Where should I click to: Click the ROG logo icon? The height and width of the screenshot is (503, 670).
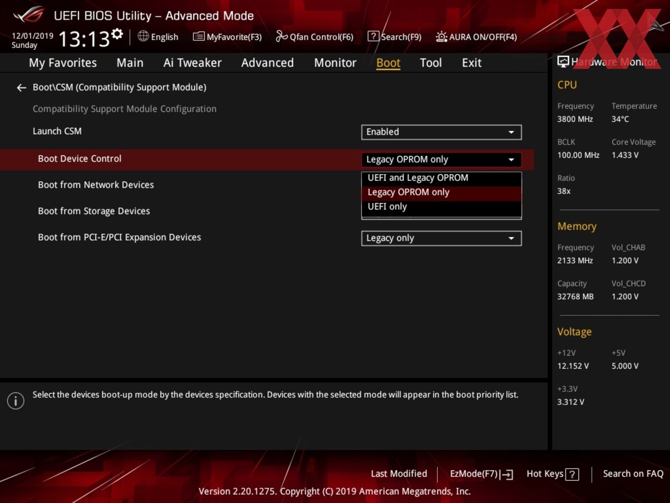[29, 15]
